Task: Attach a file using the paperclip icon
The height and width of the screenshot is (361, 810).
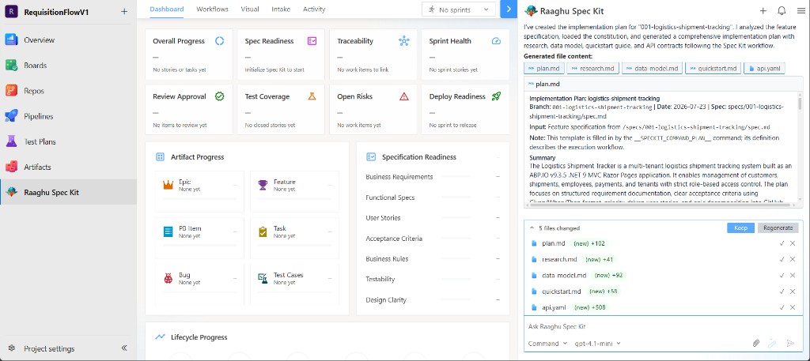Action: pyautogui.click(x=755, y=343)
